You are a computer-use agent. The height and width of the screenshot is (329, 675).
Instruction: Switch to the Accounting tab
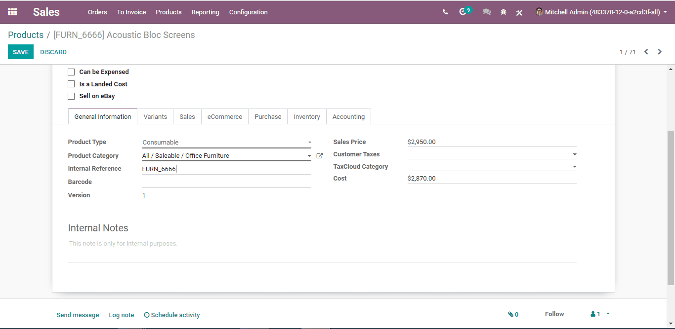pyautogui.click(x=348, y=116)
